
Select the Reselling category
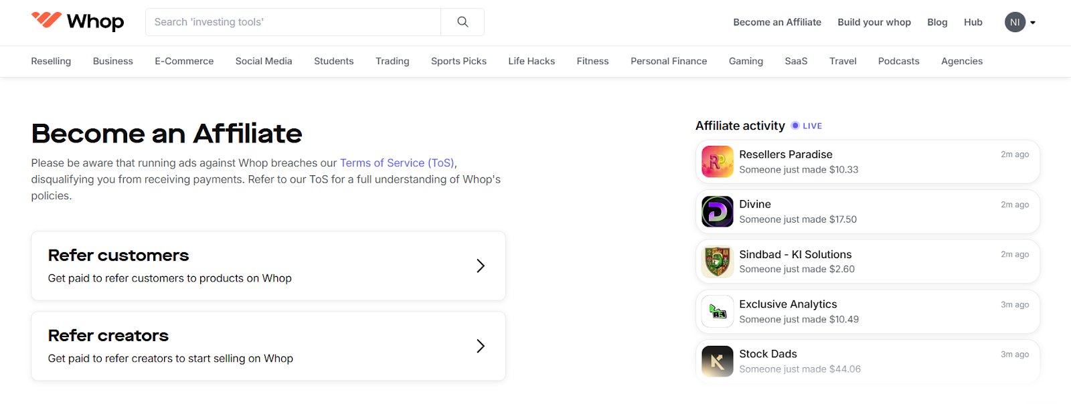[51, 61]
